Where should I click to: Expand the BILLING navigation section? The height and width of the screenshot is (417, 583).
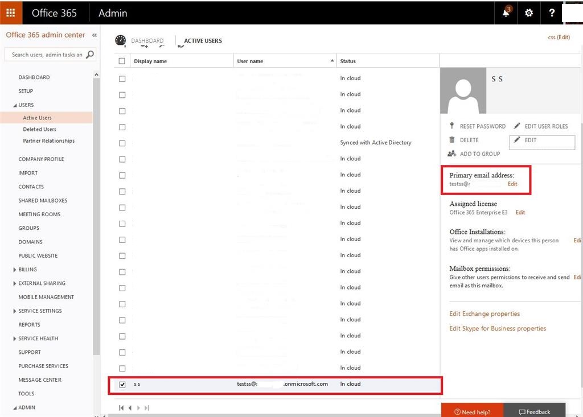pyautogui.click(x=14, y=270)
